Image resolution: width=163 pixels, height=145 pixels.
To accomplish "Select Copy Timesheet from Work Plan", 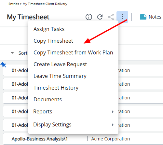I will click(73, 52).
